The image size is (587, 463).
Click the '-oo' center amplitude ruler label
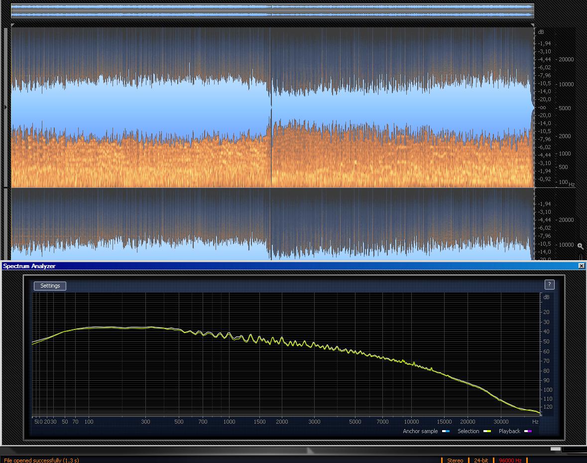pos(542,108)
